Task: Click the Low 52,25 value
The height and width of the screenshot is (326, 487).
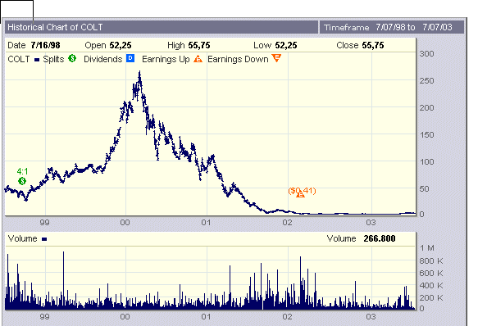Action: (x=286, y=46)
